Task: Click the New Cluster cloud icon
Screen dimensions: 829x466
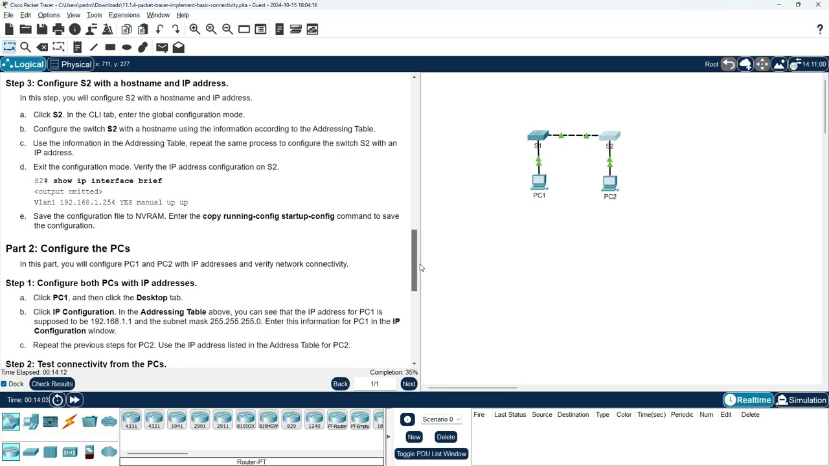Action: [745, 64]
